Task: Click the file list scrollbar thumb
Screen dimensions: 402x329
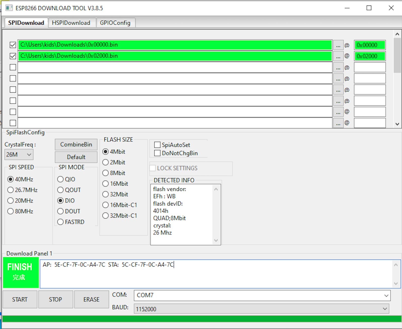Action: tap(397, 55)
